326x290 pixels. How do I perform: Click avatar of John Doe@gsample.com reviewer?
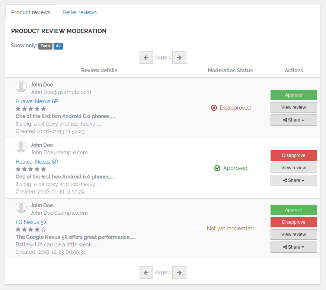pos(21,86)
